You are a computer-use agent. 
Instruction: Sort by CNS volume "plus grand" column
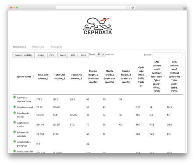coord(157,76)
